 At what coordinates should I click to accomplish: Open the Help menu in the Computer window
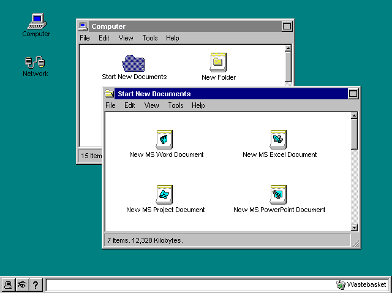(173, 38)
